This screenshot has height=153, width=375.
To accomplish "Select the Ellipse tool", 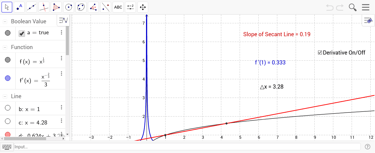I will [x=81, y=7].
